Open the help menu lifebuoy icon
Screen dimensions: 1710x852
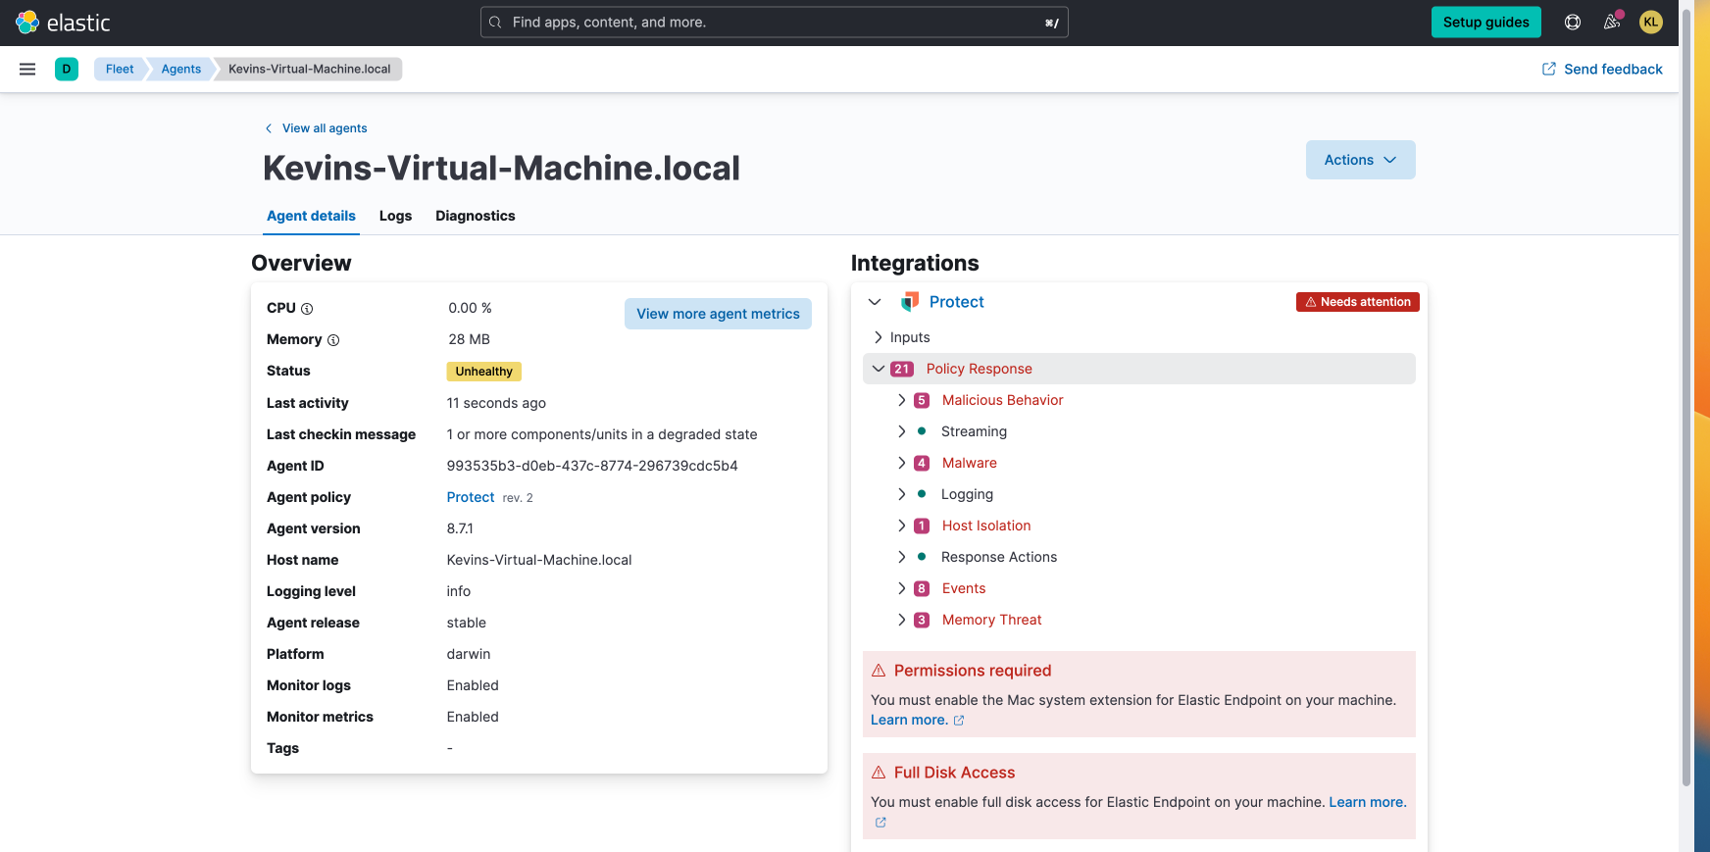(x=1573, y=23)
